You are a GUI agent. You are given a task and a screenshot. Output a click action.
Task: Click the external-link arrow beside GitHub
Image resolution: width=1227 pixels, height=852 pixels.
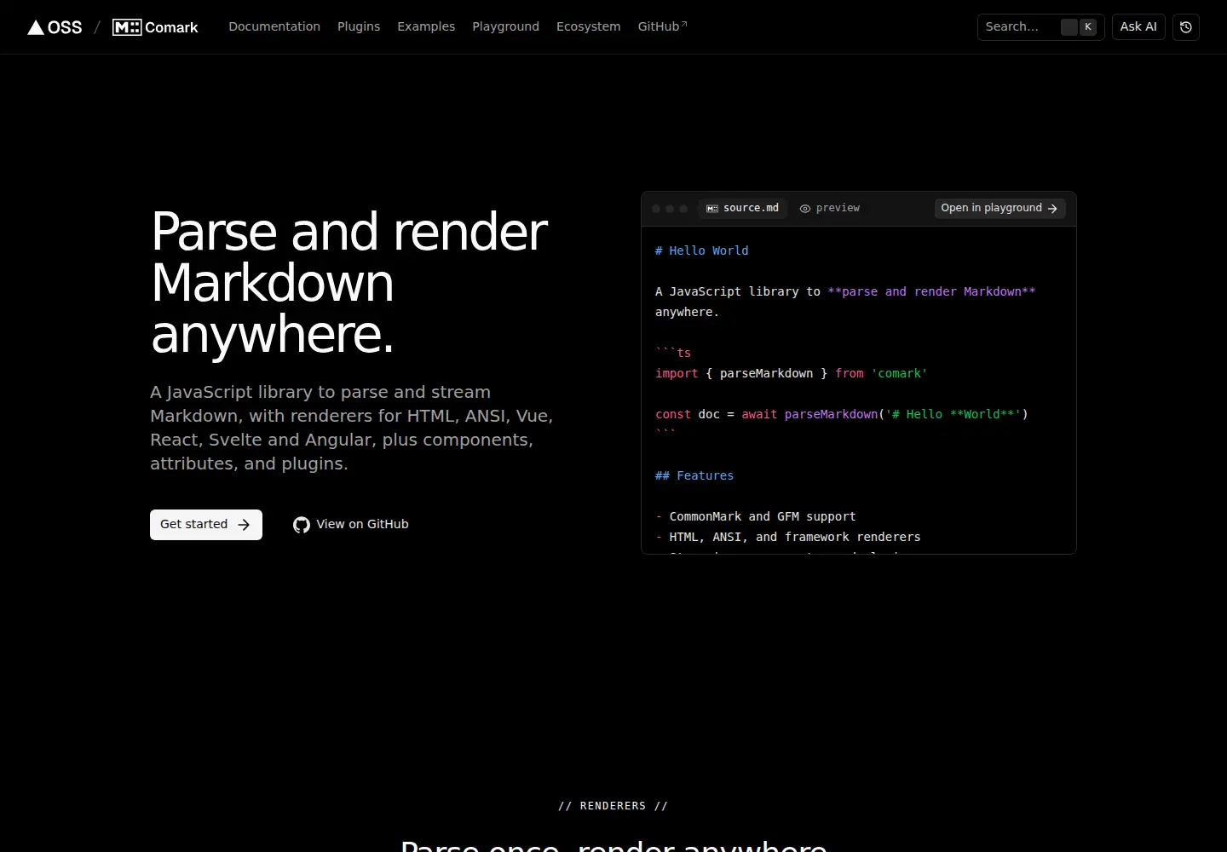pyautogui.click(x=684, y=24)
